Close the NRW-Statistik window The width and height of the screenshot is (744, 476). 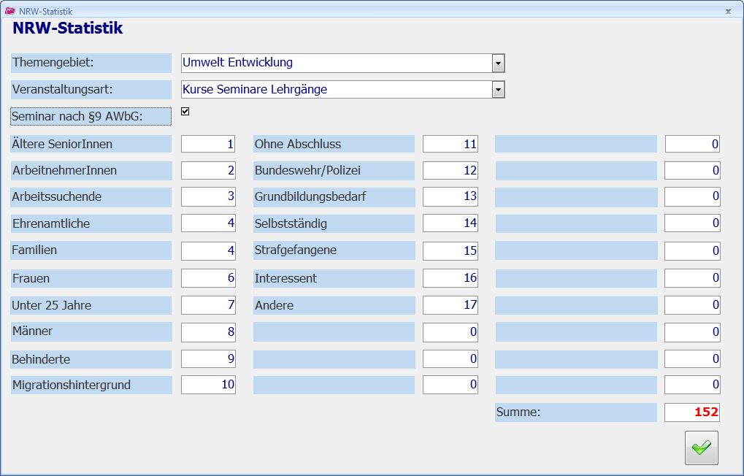point(728,12)
